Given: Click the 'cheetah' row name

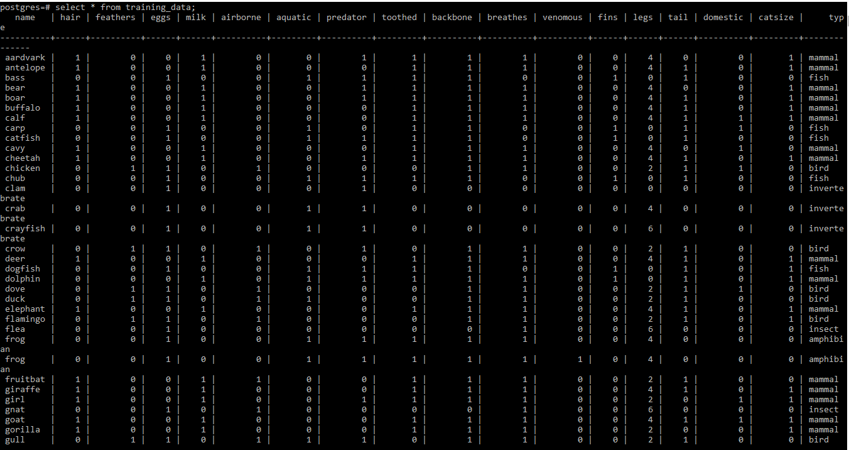Looking at the screenshot, I should [x=23, y=158].
